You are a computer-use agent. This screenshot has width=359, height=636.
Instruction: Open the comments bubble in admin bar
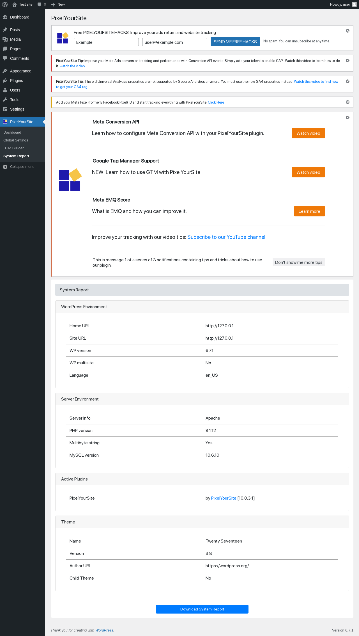pos(39,4)
